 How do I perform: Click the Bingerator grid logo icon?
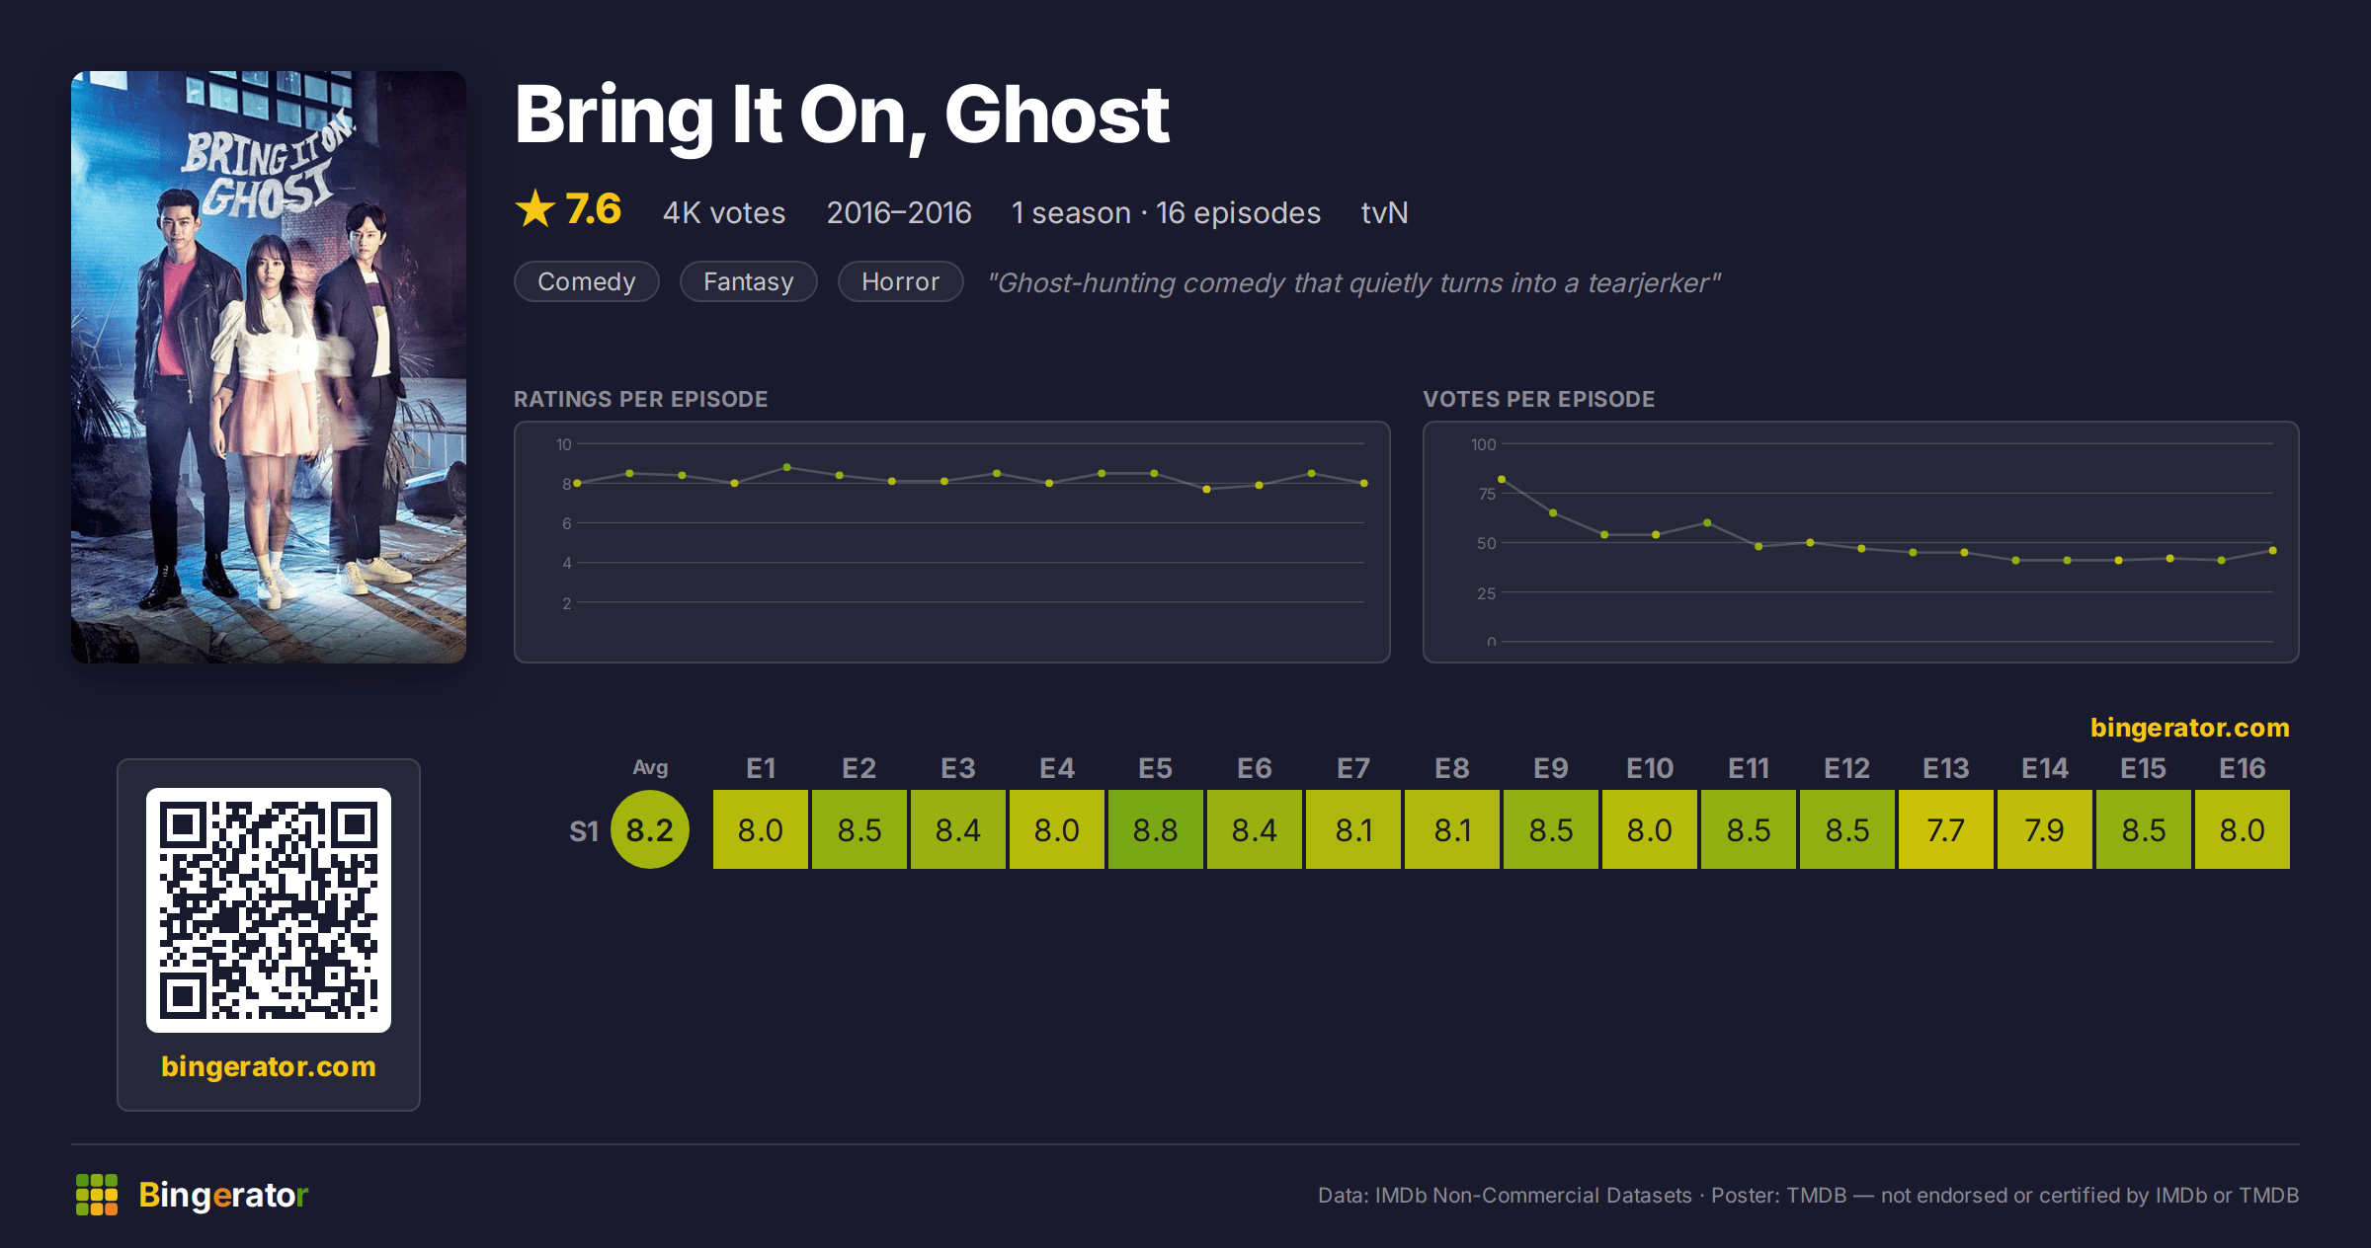97,1195
